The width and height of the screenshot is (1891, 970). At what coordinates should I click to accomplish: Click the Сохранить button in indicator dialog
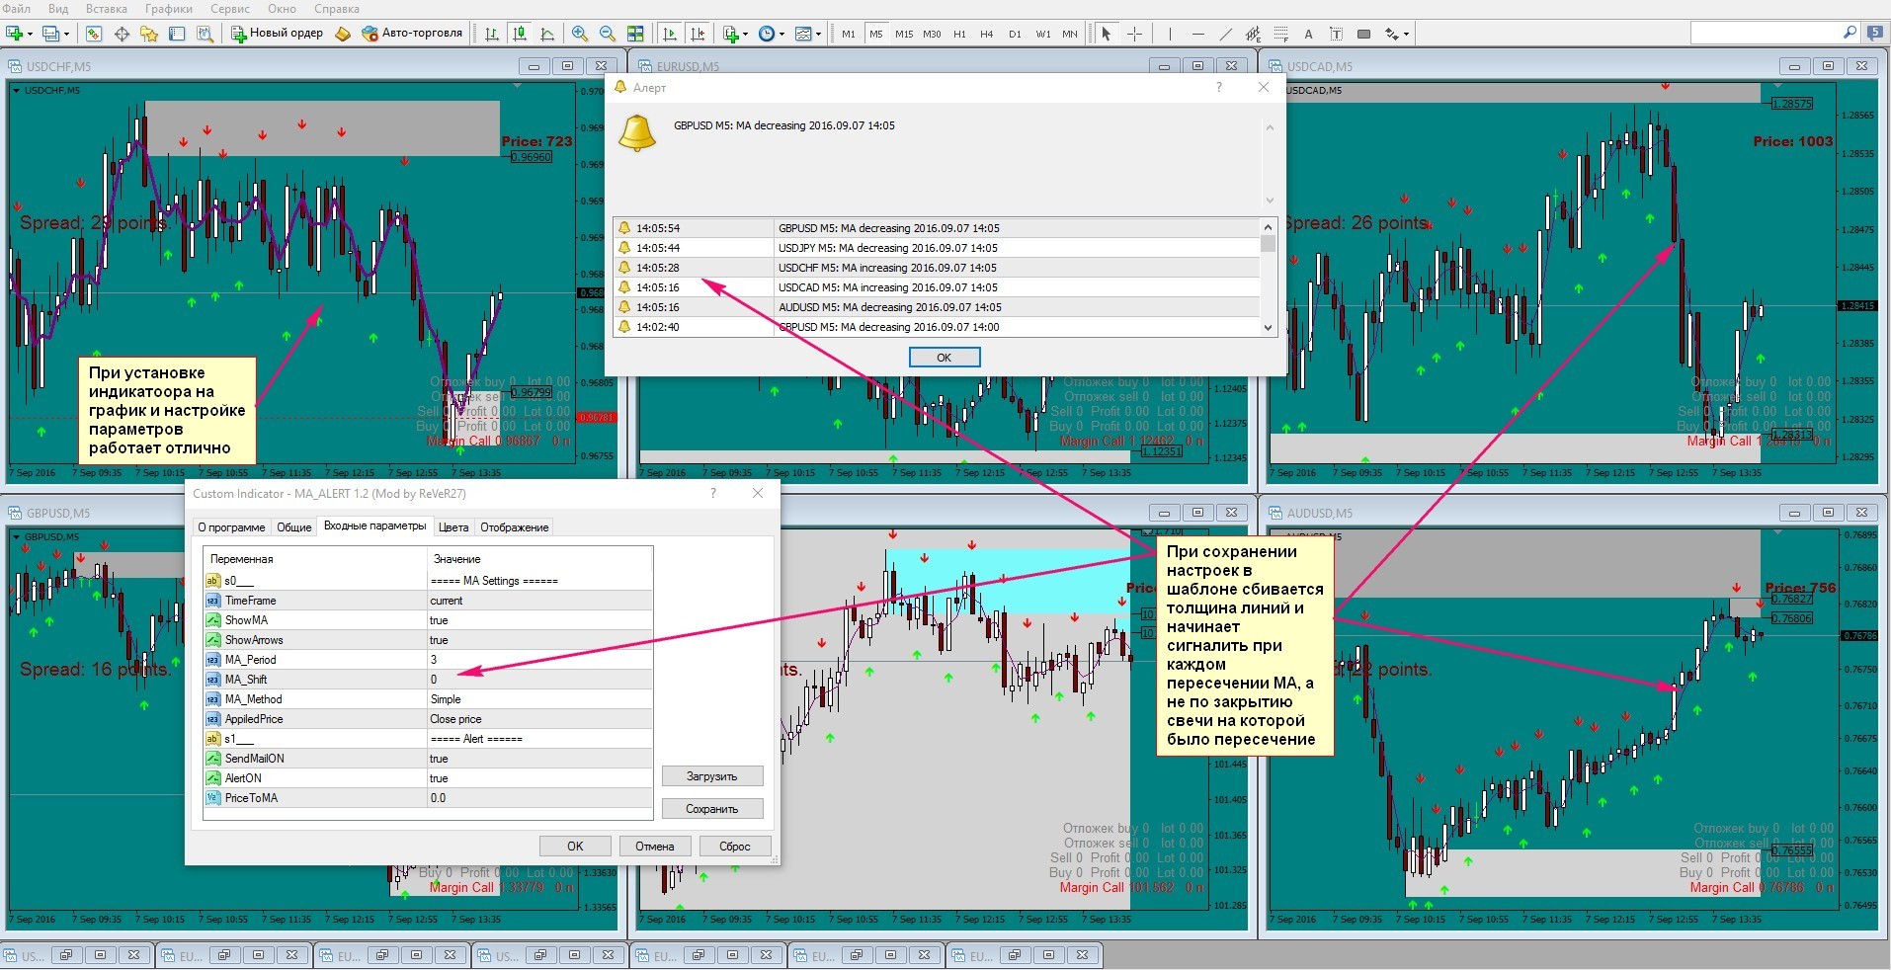pos(712,809)
